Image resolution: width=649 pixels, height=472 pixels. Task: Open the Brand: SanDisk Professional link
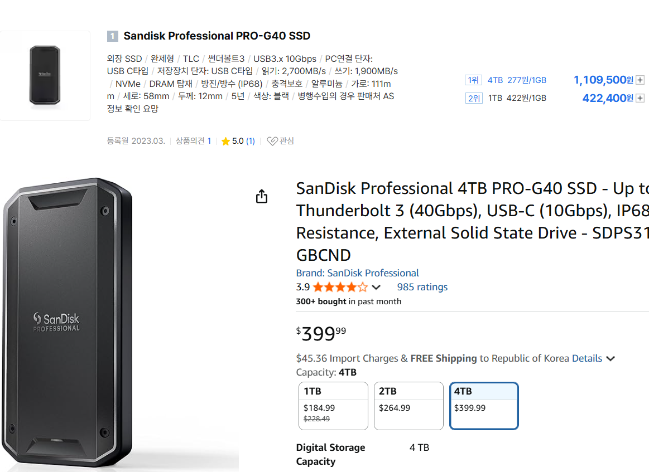tap(357, 273)
